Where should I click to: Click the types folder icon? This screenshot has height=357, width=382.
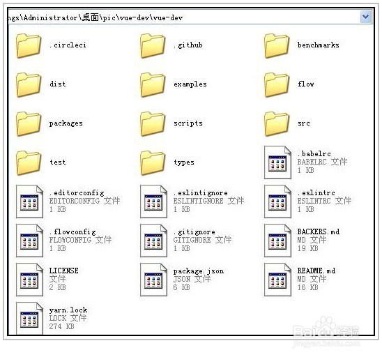pos(153,162)
